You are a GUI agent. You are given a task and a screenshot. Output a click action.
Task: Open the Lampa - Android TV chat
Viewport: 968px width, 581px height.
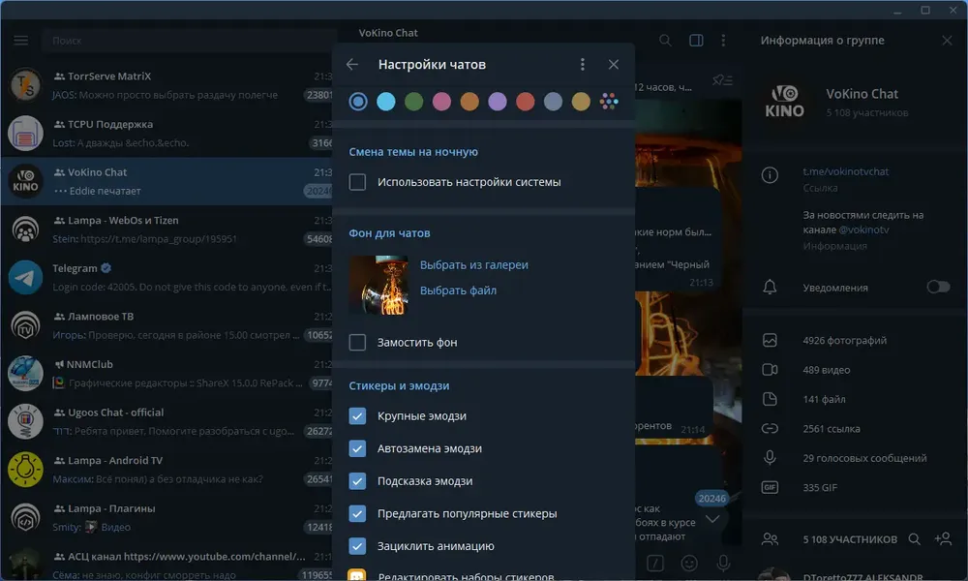click(x=166, y=470)
